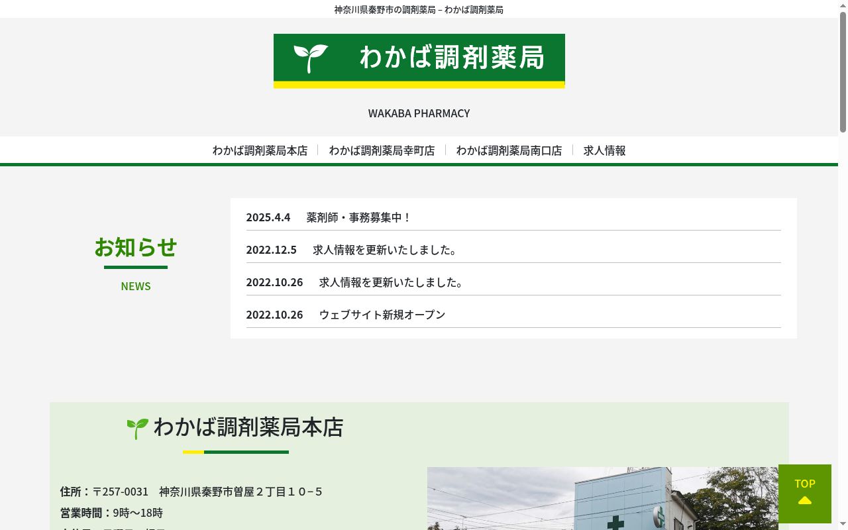The image size is (848, 530).
Task: Open the わかば調剤薬局本店 menu item
Action: click(x=260, y=150)
